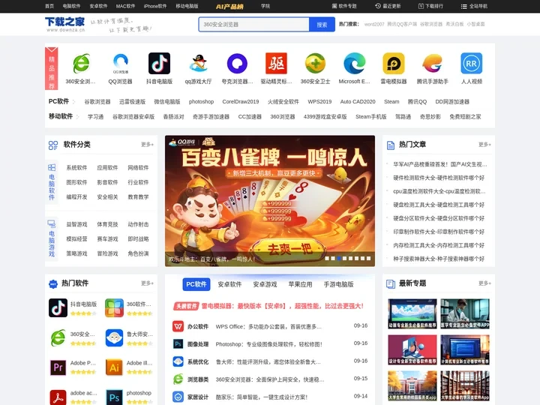Screen dimensions: 540x405
Task: Click hot search term word2007
Action: click(x=374, y=24)
